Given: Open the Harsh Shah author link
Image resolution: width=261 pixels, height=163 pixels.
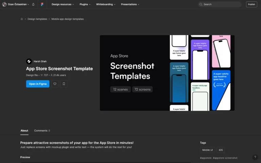Looking at the screenshot, I should click(40, 61).
